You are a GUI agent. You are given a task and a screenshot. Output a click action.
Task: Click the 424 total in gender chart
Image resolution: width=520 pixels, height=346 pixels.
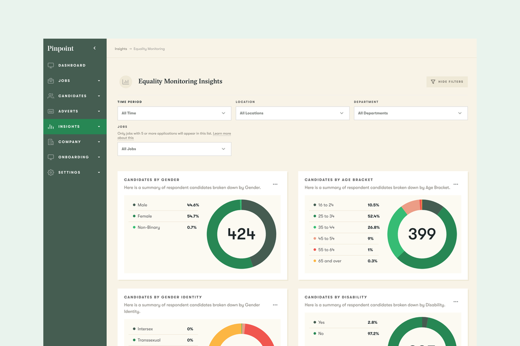(242, 234)
